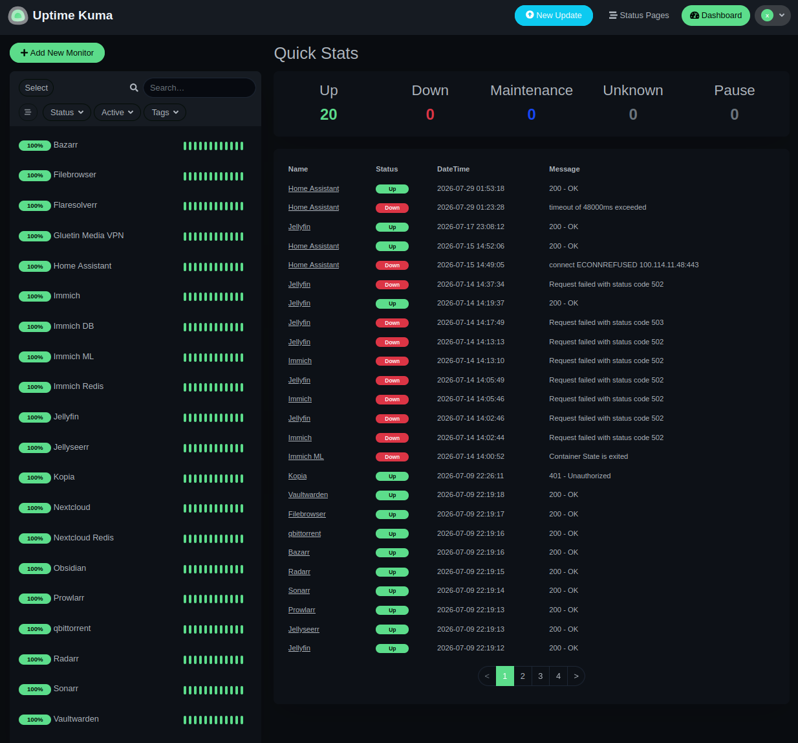
Task: Open the Vaultwarden link in the events table
Action: coord(308,494)
